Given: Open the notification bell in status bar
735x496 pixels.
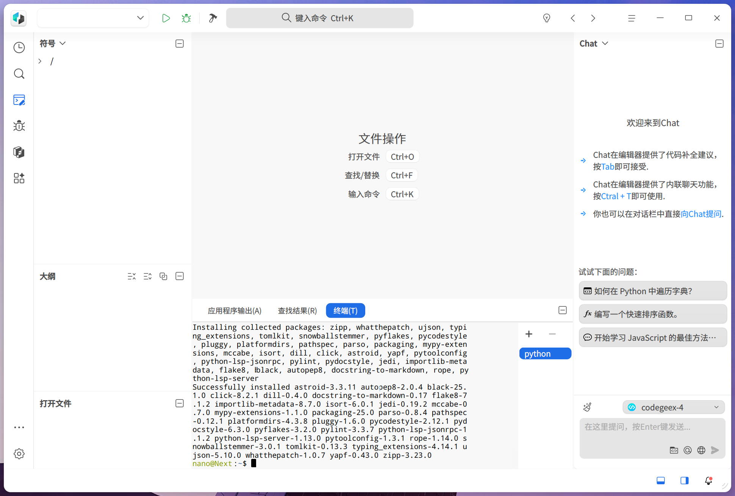Looking at the screenshot, I should (708, 481).
